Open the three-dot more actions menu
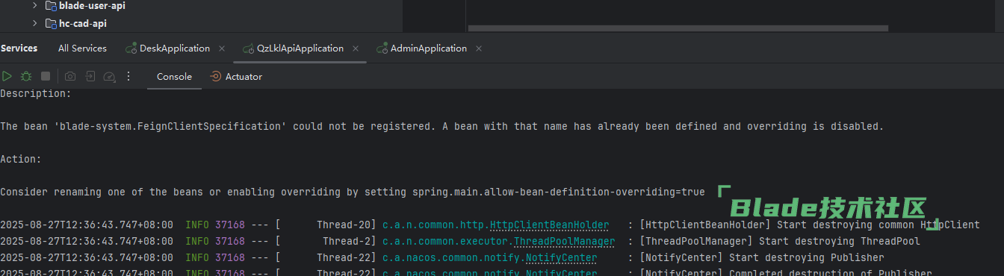Viewport: 1004px width, 276px height. click(x=128, y=76)
